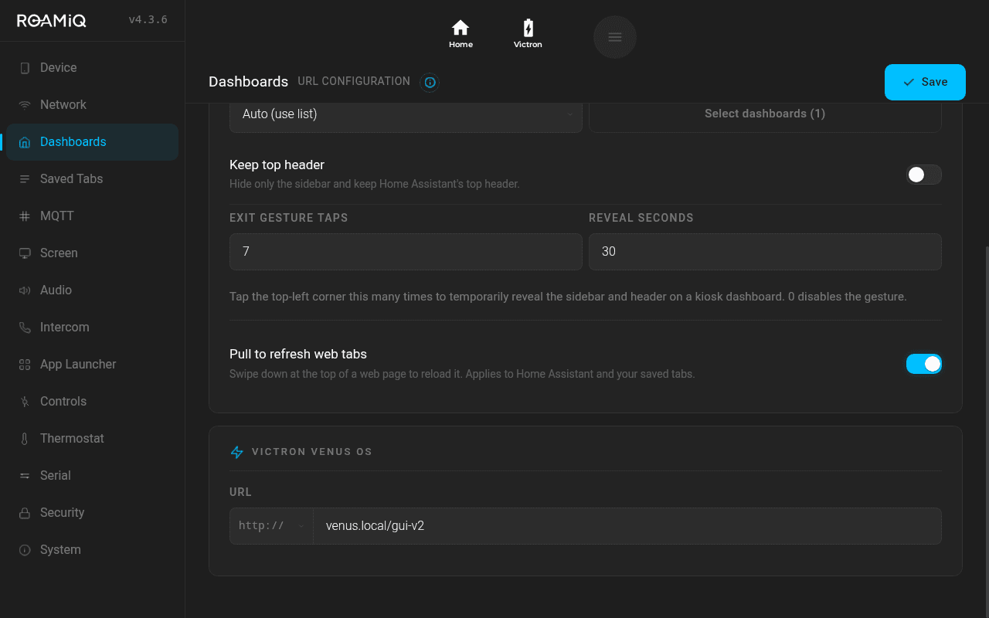Click the Thermostat thermometer icon

25,439
